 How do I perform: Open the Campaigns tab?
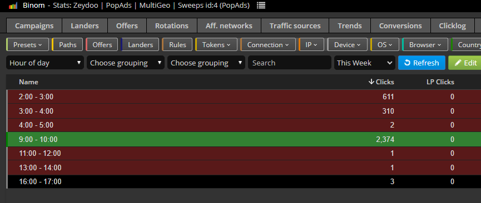(x=34, y=26)
